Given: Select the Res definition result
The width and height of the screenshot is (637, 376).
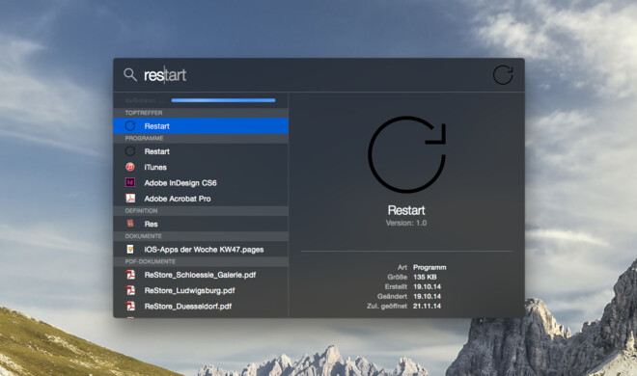Looking at the screenshot, I should pos(201,224).
